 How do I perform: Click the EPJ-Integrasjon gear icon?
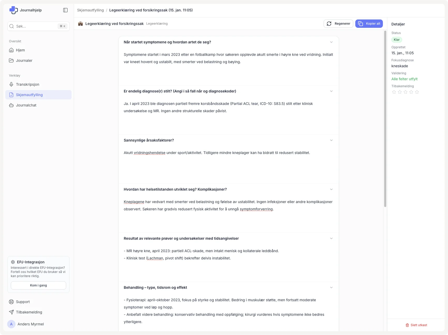pos(13,262)
